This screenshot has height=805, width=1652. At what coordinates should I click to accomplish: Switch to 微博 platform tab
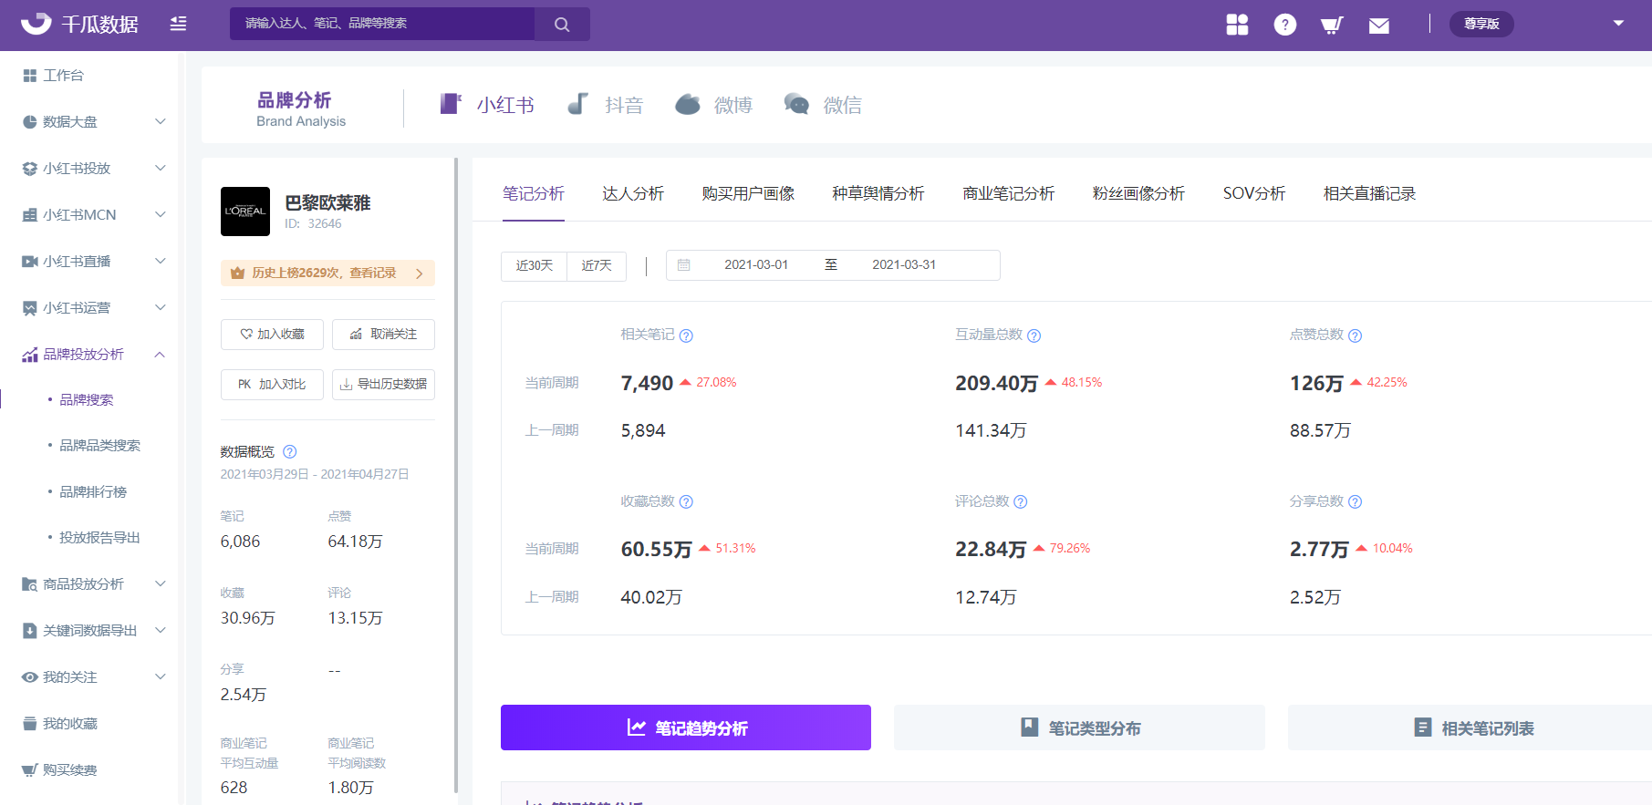tap(713, 105)
